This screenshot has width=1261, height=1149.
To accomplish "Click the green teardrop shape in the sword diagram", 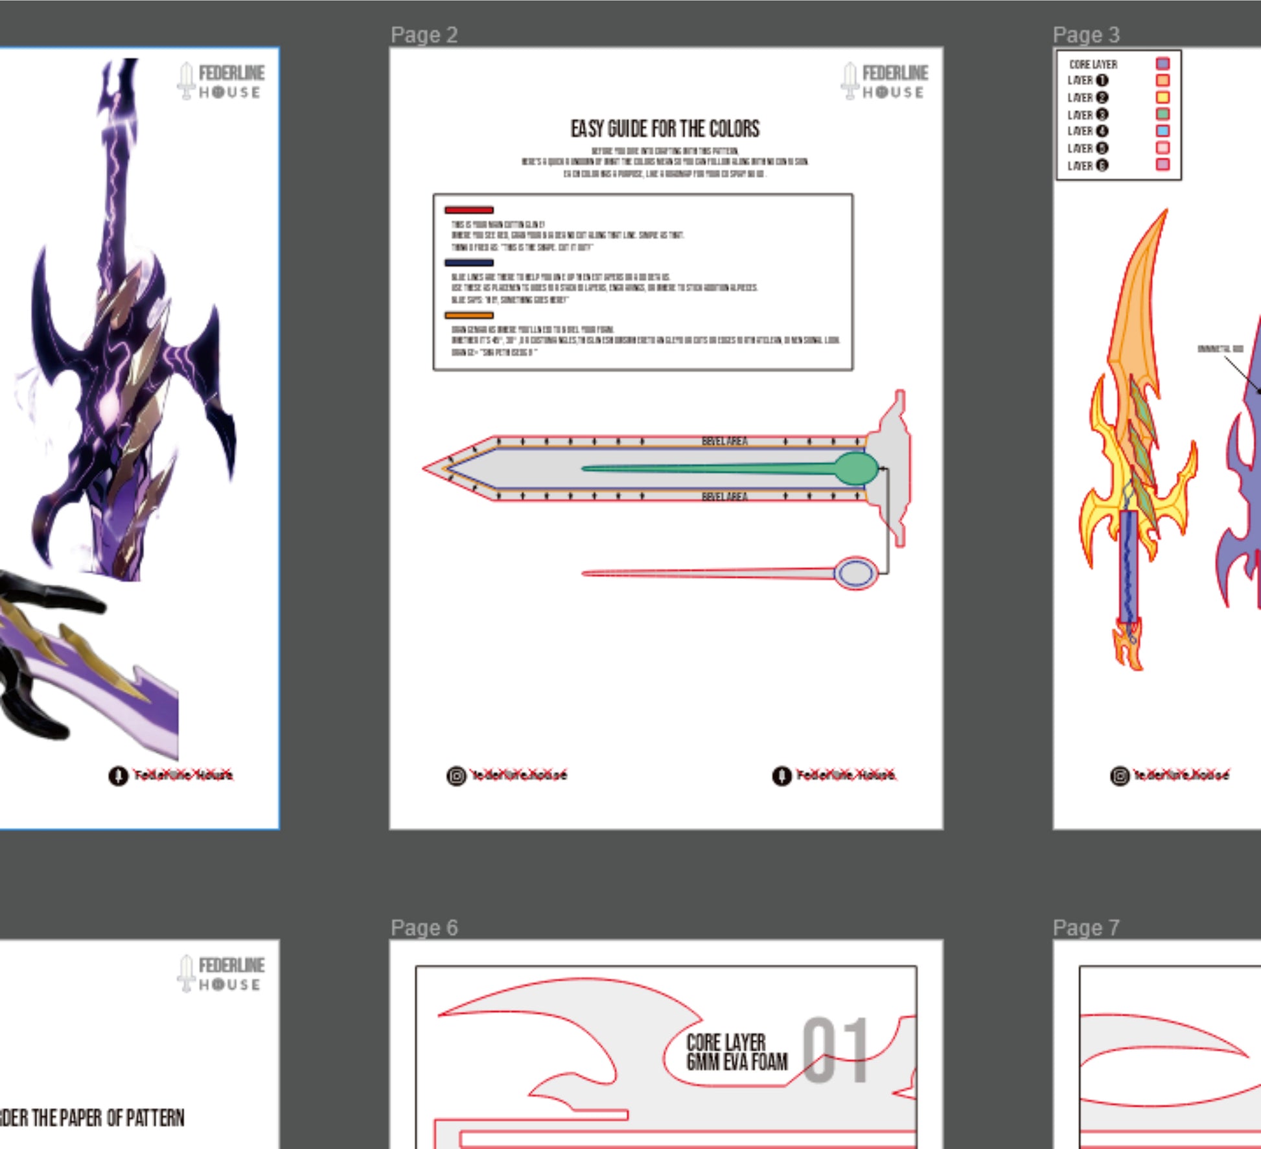I will click(x=855, y=469).
